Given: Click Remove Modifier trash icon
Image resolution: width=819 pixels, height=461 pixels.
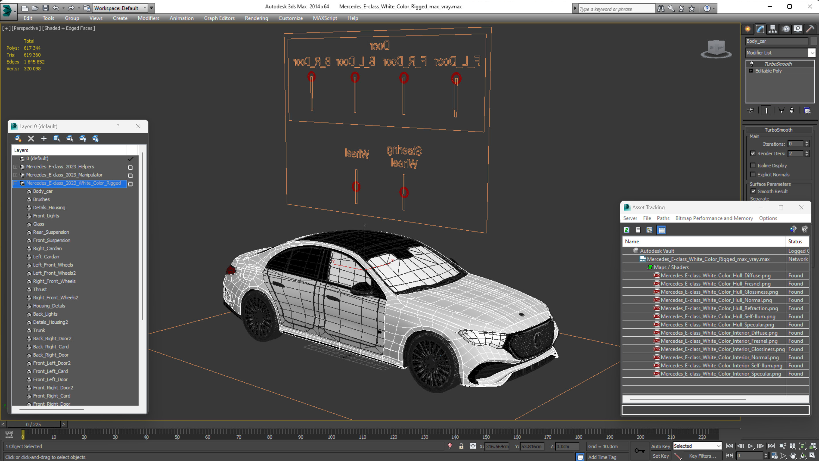Looking at the screenshot, I should coord(792,110).
